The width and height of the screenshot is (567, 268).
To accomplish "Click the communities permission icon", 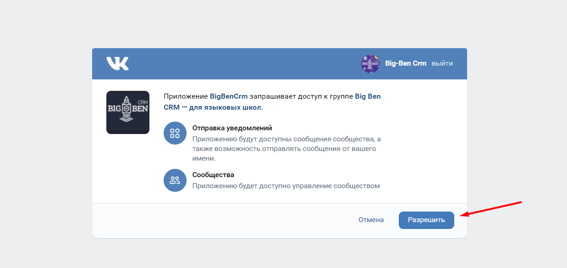I will [x=175, y=180].
